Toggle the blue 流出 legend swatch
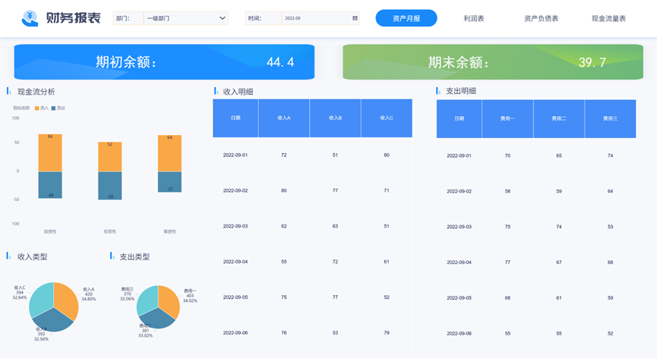The width and height of the screenshot is (657, 358). (53, 108)
